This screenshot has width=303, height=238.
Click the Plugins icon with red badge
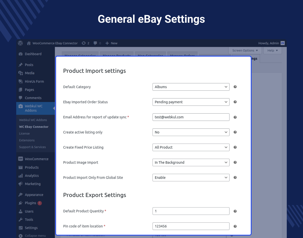21,203
